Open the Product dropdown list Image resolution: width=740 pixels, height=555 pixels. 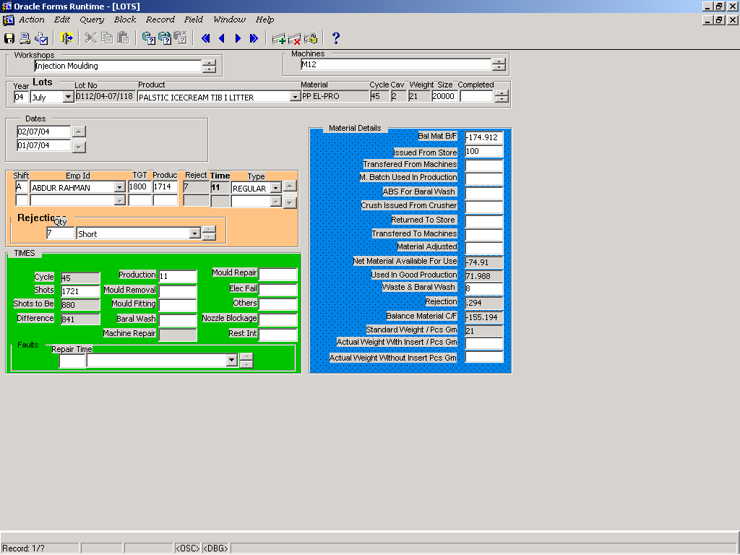(x=295, y=97)
